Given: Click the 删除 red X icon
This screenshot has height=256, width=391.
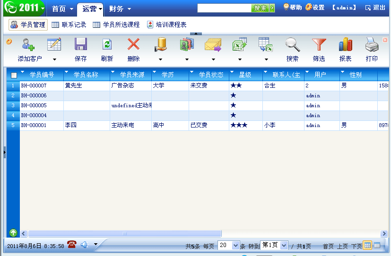Looking at the screenshot, I should click(x=133, y=44).
